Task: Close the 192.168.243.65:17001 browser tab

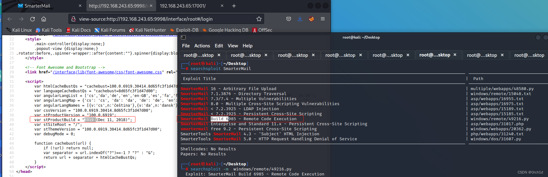Action: point(222,6)
